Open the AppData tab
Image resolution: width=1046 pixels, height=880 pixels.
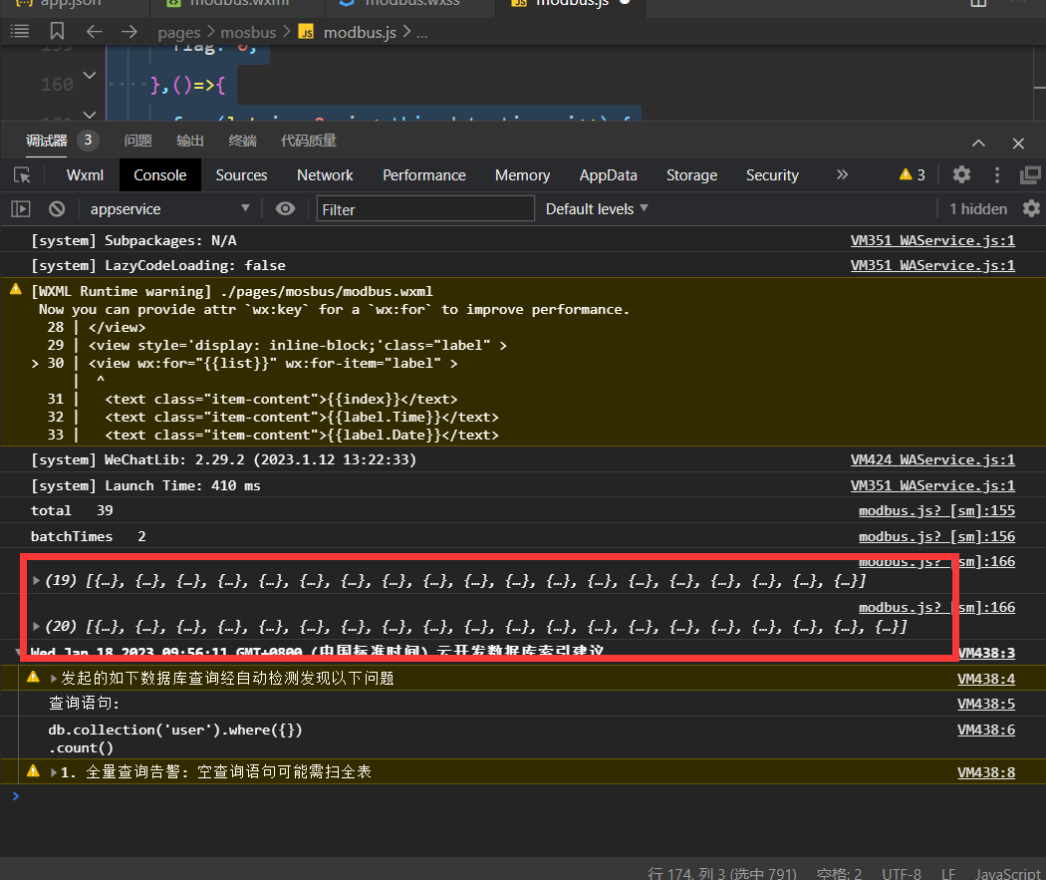tap(609, 175)
